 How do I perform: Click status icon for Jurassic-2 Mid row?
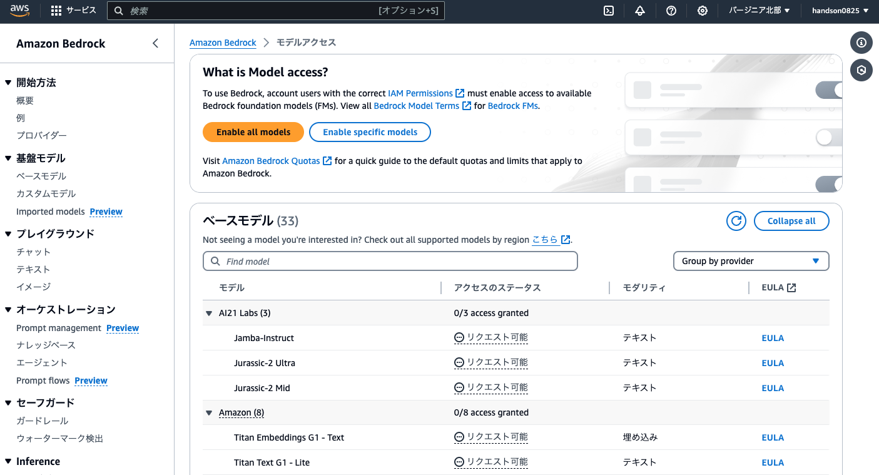click(459, 387)
